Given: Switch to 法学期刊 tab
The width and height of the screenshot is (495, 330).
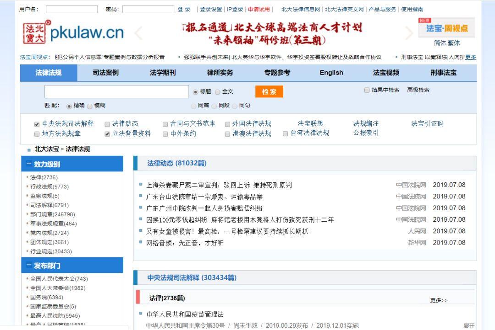Looking at the screenshot, I should click(x=163, y=73).
